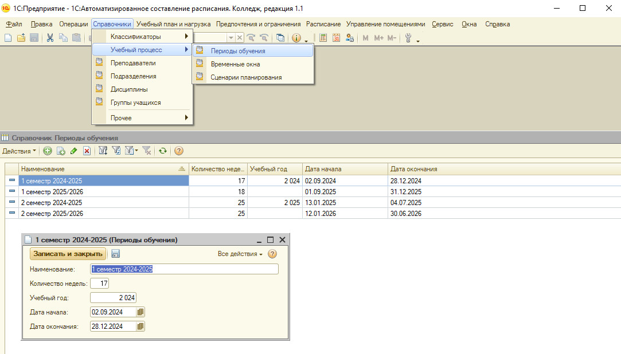
Task: Click the find previous search icon
Action: click(x=264, y=38)
